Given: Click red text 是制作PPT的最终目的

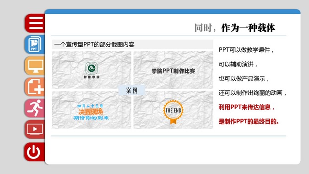Looking at the screenshot, I should coord(249,121).
